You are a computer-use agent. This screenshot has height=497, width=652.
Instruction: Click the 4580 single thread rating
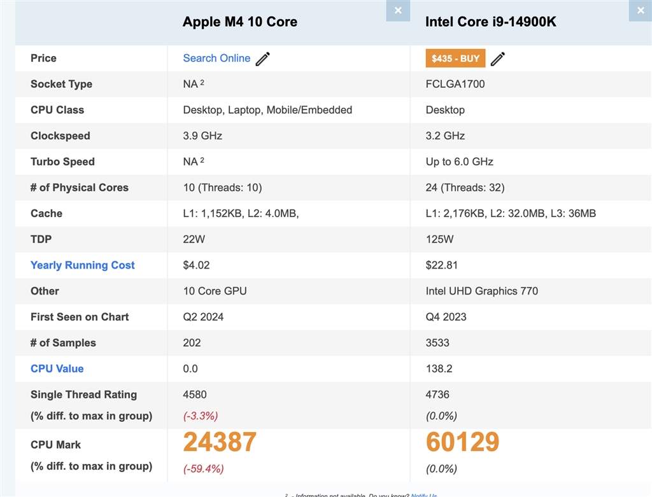coord(195,395)
